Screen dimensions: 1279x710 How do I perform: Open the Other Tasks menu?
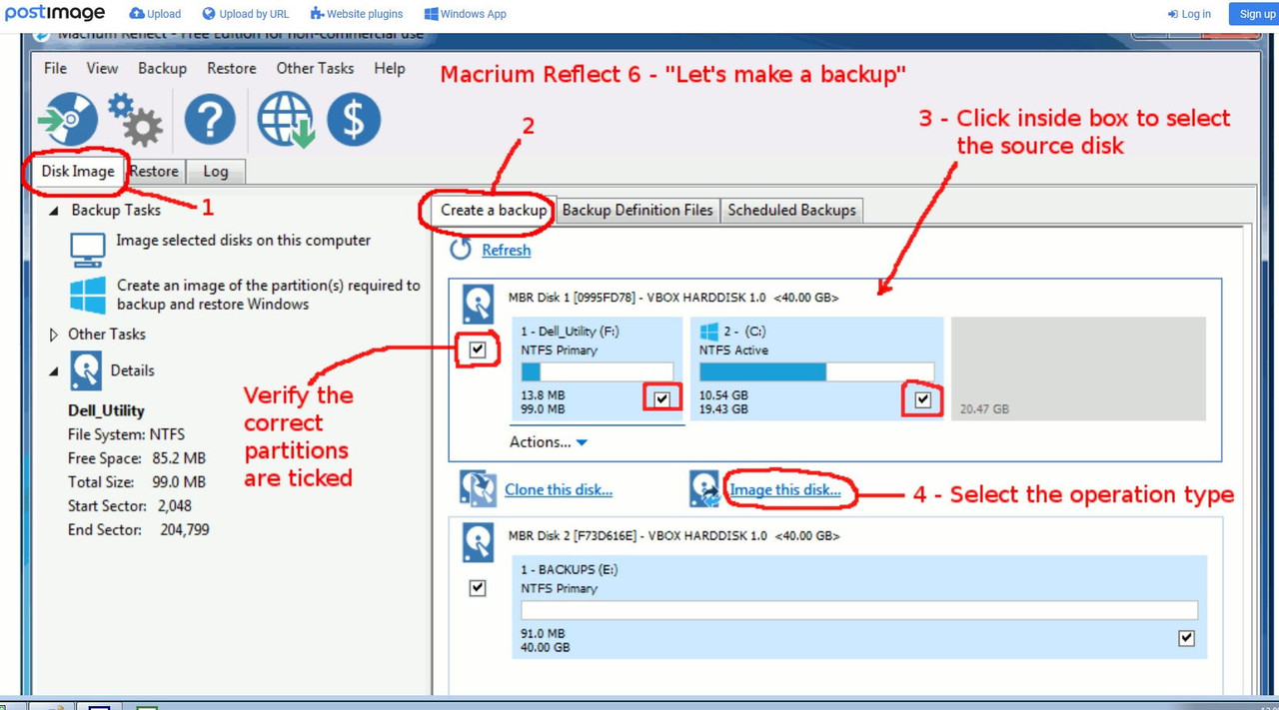click(315, 68)
